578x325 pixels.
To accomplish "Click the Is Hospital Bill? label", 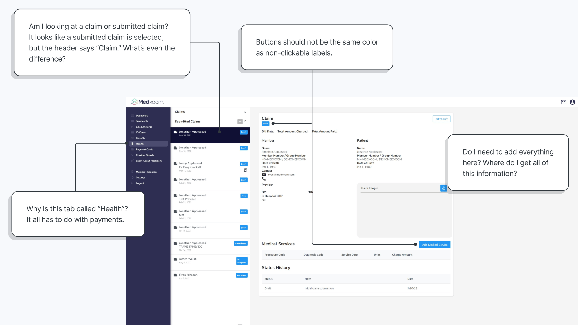I will click(x=272, y=196).
